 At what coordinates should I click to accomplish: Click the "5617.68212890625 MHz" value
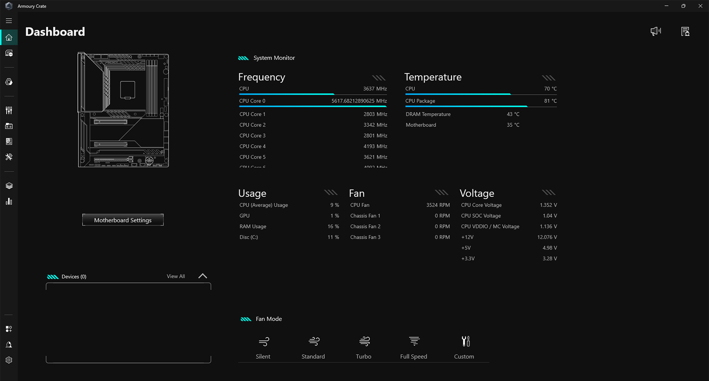coord(359,101)
